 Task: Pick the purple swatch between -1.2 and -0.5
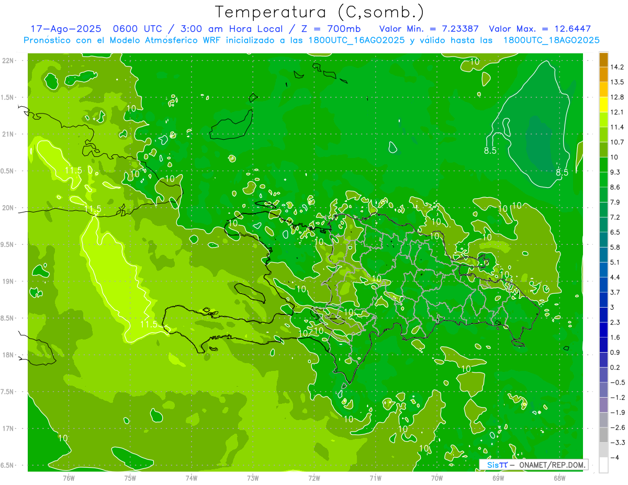pos(603,390)
